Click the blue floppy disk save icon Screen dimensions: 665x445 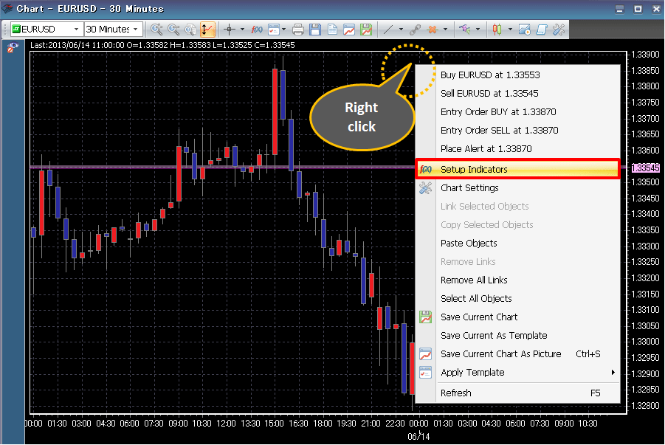tap(315, 30)
